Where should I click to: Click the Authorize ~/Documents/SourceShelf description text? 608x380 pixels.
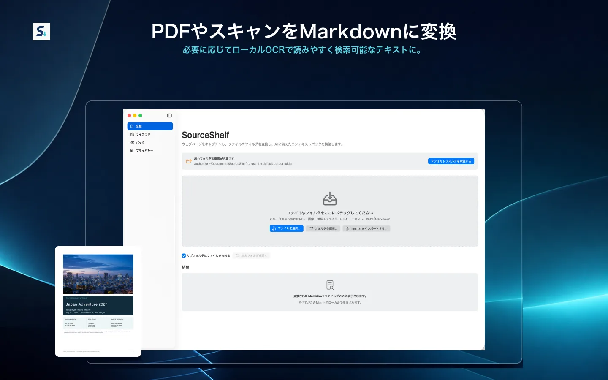click(244, 164)
